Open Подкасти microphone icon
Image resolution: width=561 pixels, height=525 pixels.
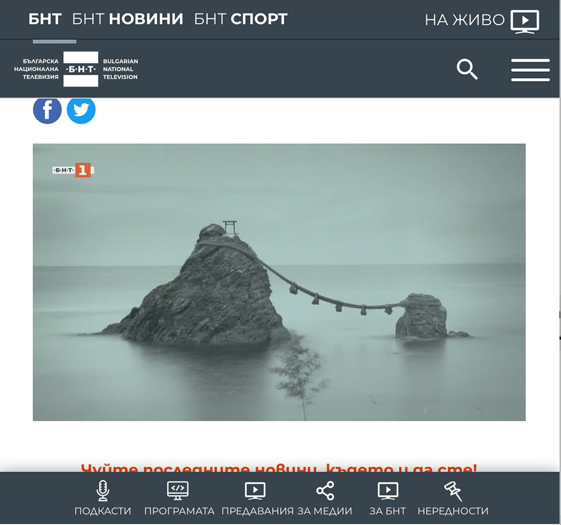(x=103, y=490)
